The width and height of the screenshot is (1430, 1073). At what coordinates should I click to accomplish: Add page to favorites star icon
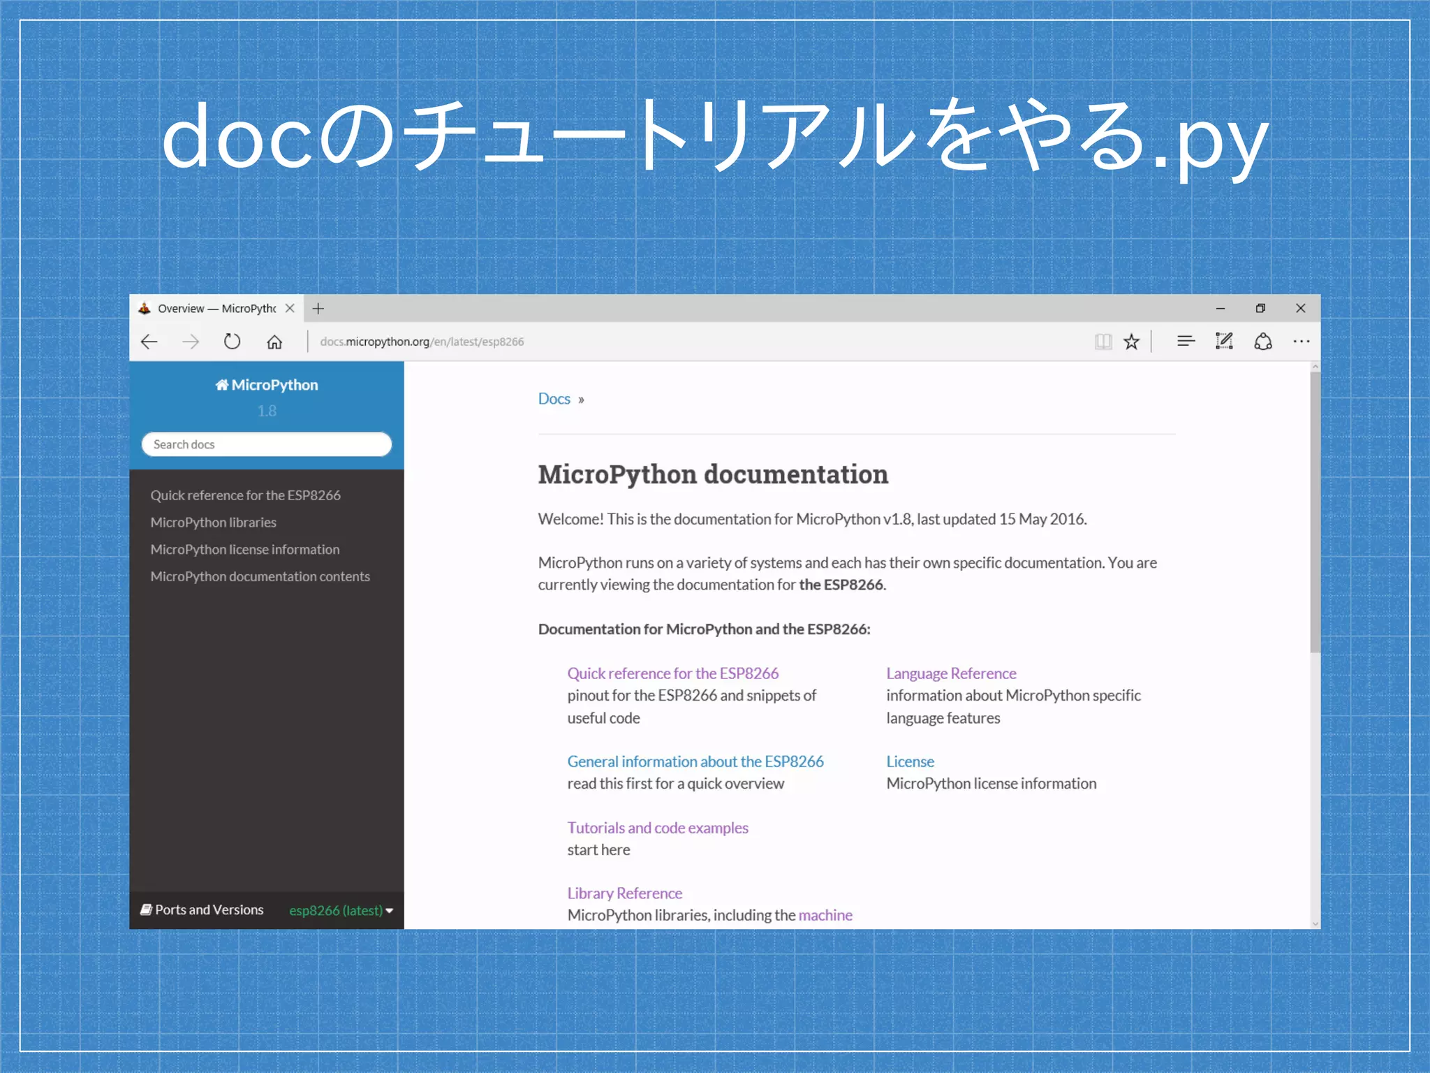(1131, 342)
